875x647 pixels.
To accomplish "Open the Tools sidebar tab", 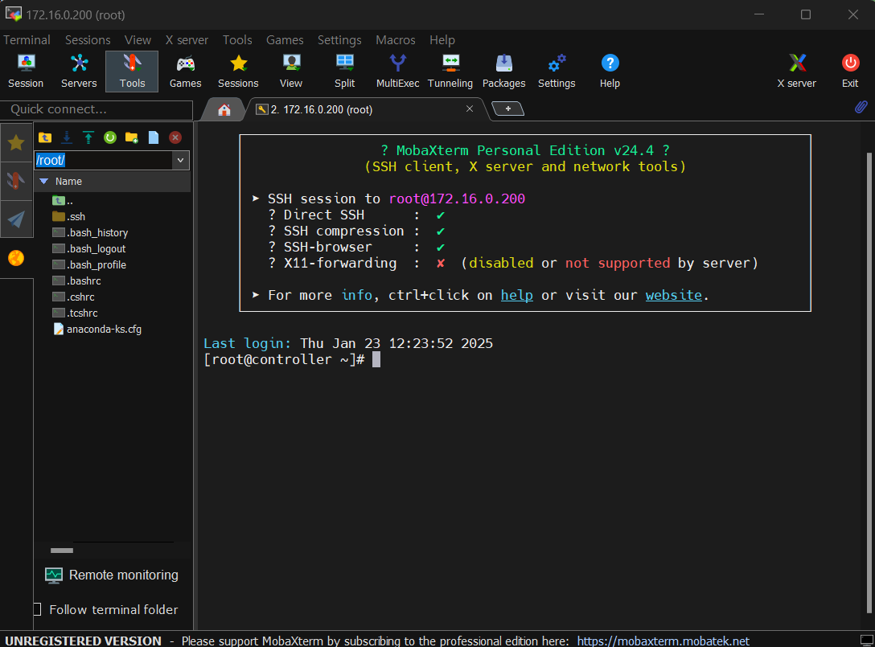I will click(16, 181).
